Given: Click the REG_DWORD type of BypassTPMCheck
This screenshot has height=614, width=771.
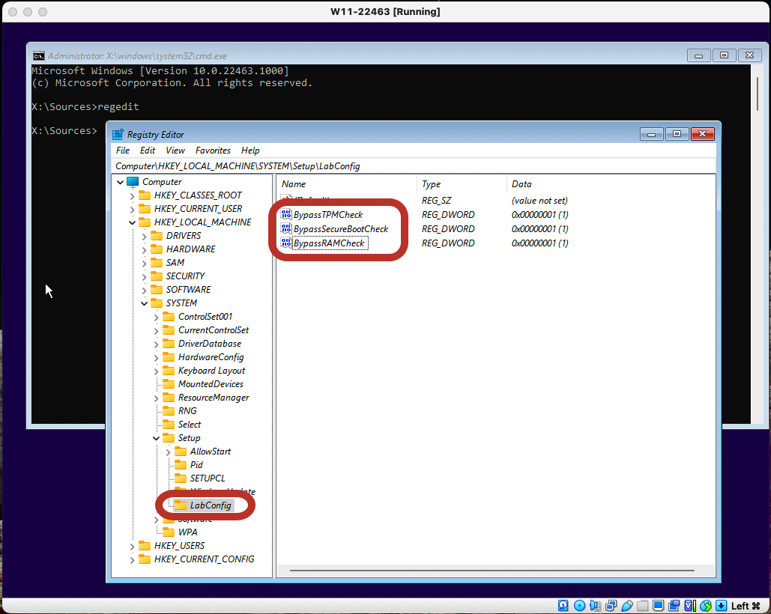Looking at the screenshot, I should pos(448,215).
